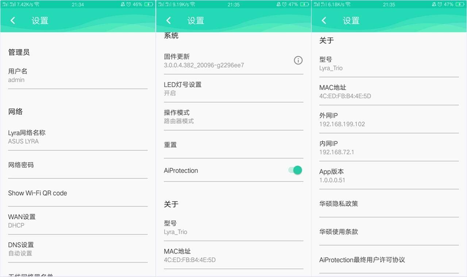Open WAN设置 DHCP option
The height and width of the screenshot is (277, 467).
click(78, 221)
